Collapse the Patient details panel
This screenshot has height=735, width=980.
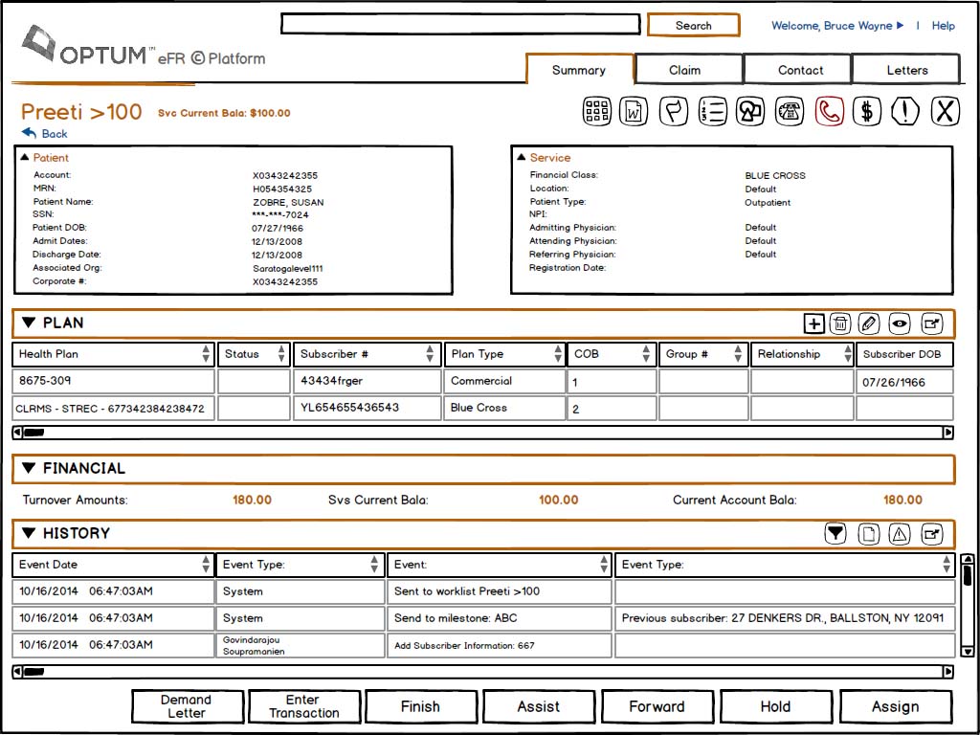click(25, 158)
